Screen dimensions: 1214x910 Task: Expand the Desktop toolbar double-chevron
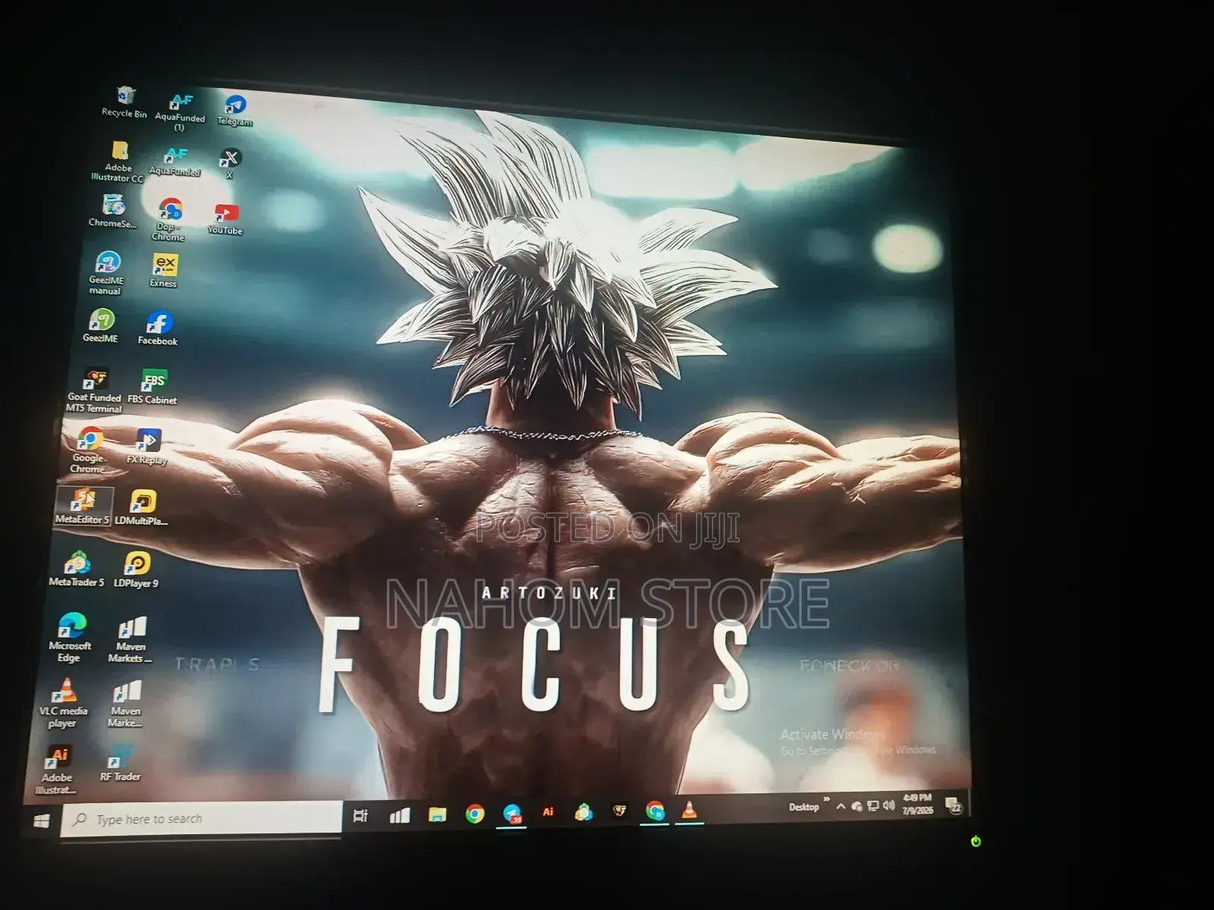[x=826, y=800]
